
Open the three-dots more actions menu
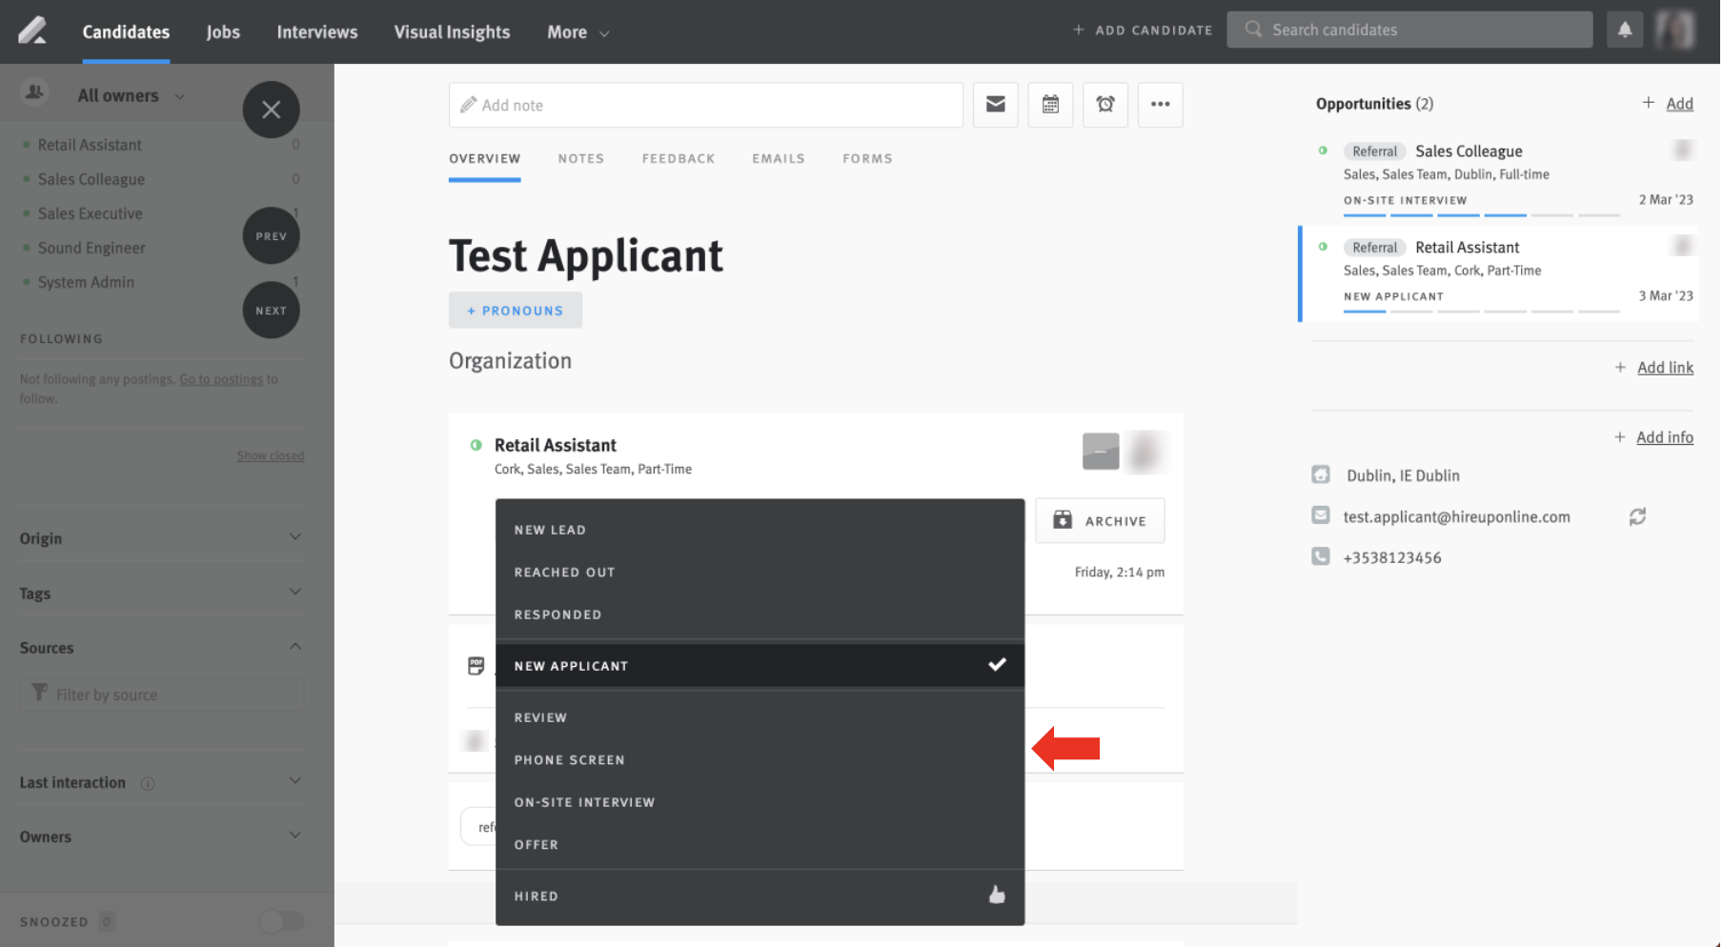click(1160, 105)
